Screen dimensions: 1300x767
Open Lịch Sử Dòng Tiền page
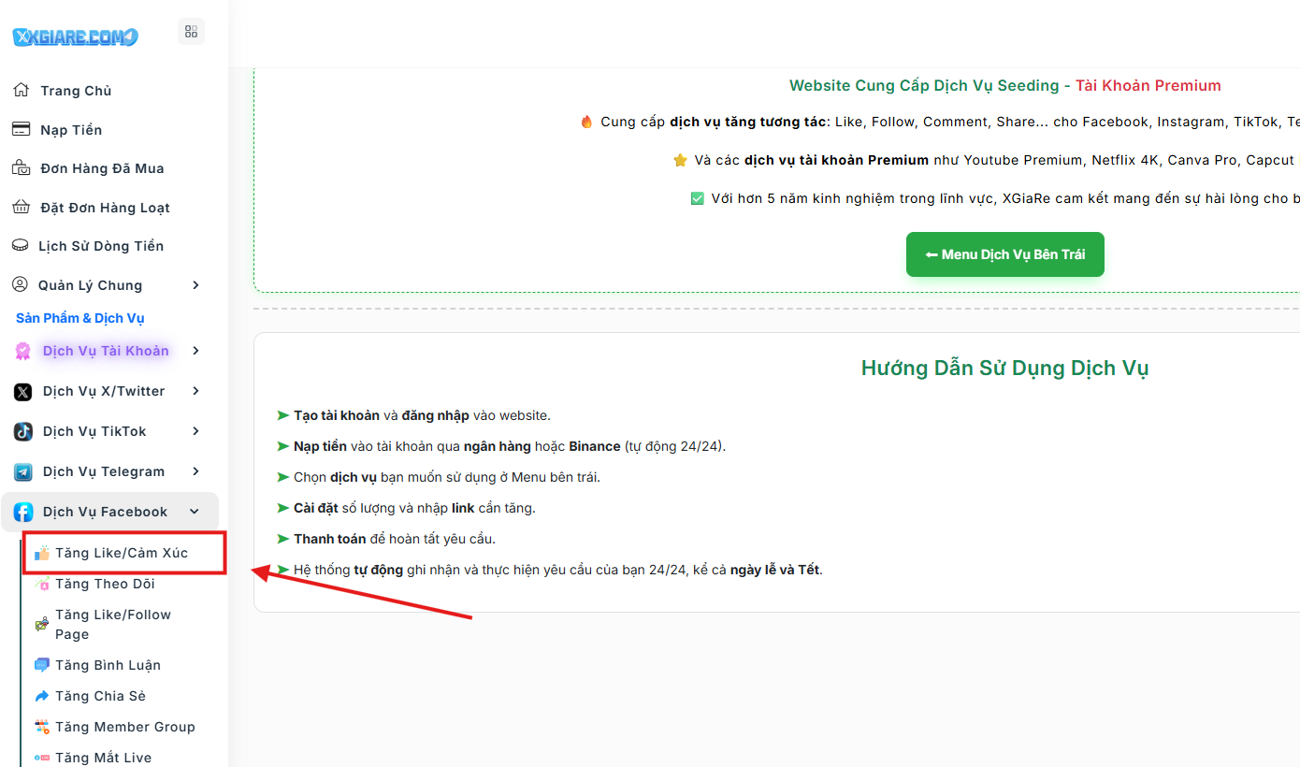100,246
